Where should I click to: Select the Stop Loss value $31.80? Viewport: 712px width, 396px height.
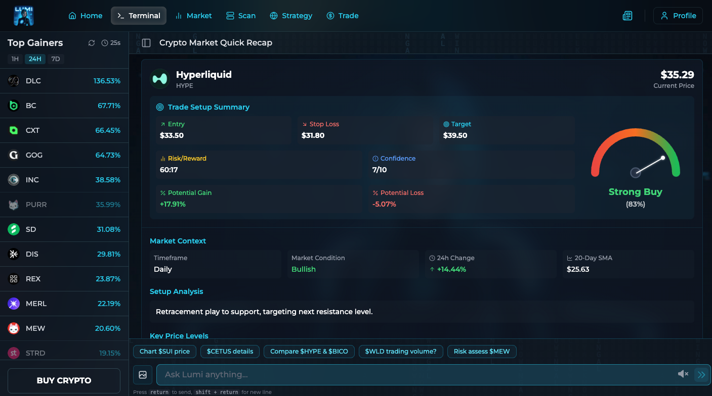click(x=313, y=135)
